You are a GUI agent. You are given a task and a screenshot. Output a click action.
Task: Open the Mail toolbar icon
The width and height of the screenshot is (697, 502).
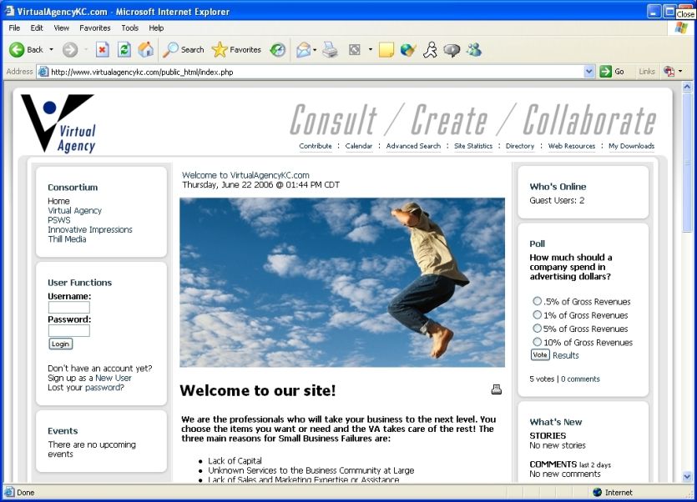pyautogui.click(x=302, y=50)
